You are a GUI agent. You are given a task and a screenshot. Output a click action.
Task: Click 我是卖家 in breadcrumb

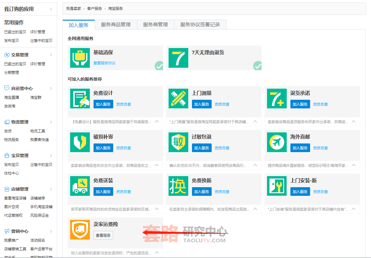point(74,9)
